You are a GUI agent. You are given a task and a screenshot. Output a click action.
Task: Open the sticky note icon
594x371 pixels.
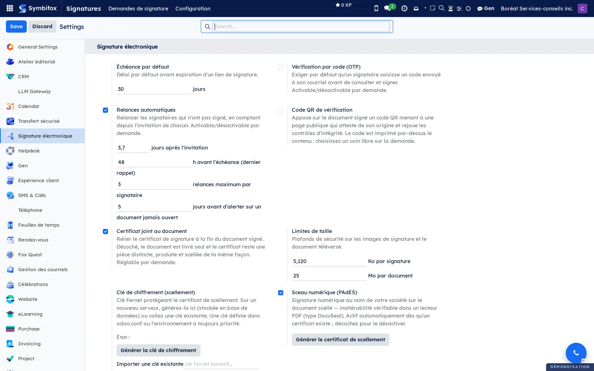pos(433,8)
